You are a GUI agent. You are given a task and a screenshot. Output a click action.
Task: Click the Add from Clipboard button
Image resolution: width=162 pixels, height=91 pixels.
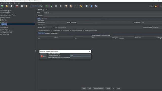pyautogui.click(x=98, y=88)
